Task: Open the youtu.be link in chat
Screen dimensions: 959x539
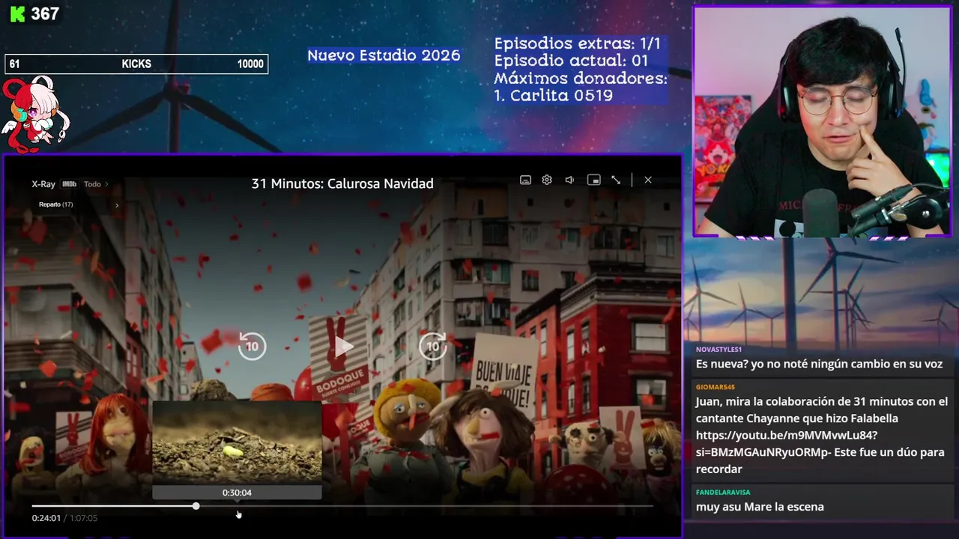Action: click(787, 443)
